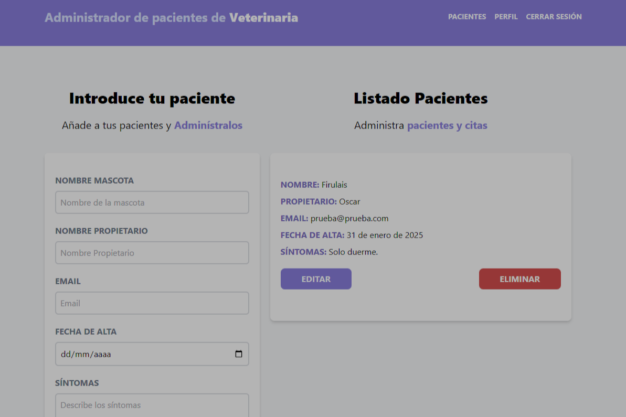The width and height of the screenshot is (626, 417).
Task: Log out with CERRAR SESIÓN
Action: 554,17
